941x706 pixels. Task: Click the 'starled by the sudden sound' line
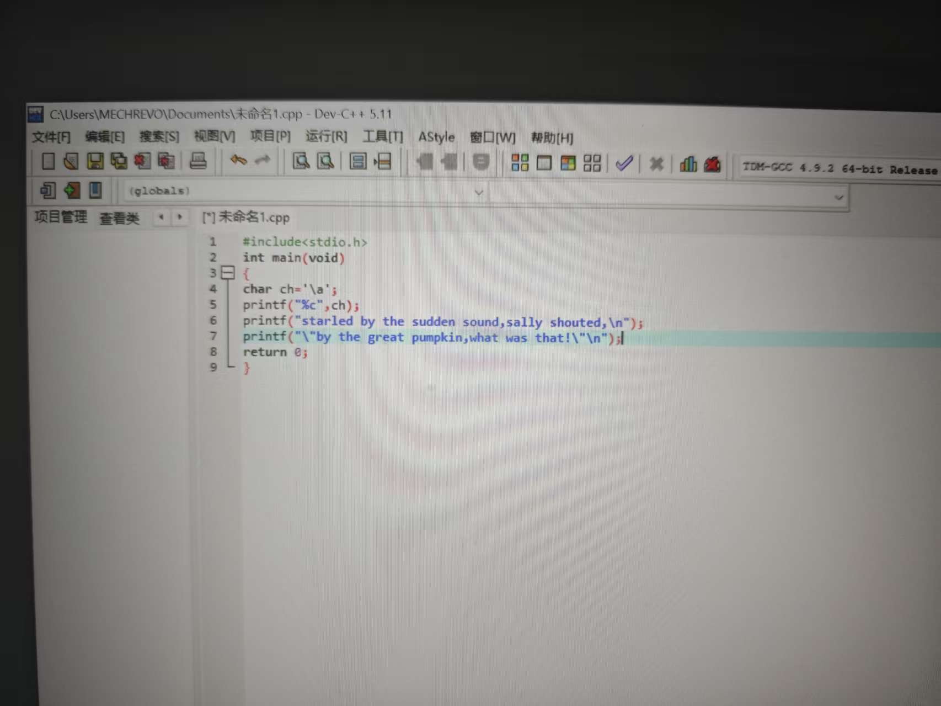pyautogui.click(x=443, y=322)
